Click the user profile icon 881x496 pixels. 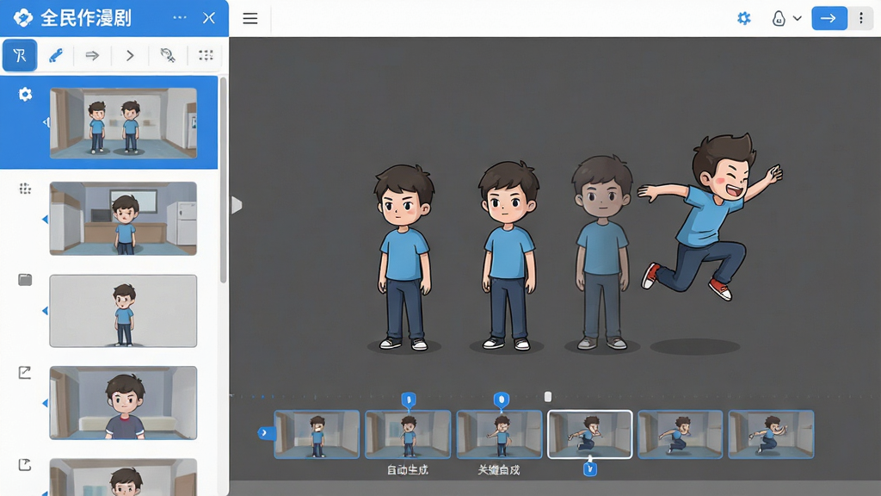click(779, 19)
